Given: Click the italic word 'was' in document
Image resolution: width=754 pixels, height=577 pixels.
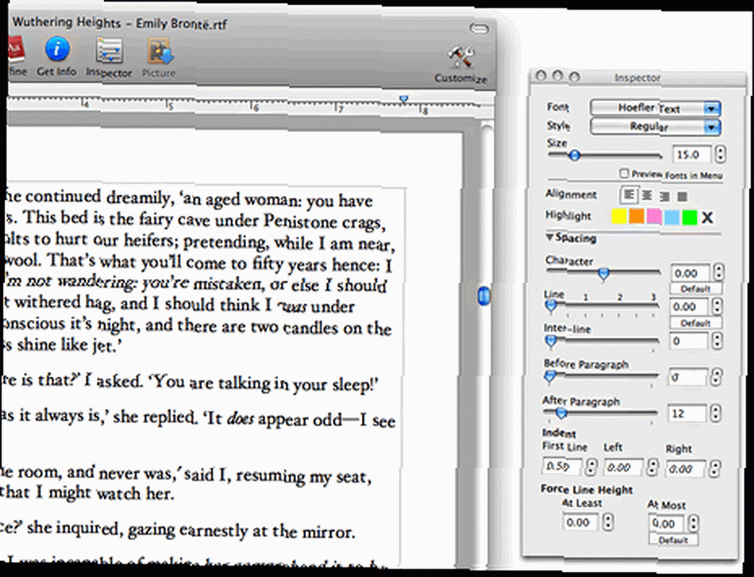Looking at the screenshot, I should [x=293, y=306].
